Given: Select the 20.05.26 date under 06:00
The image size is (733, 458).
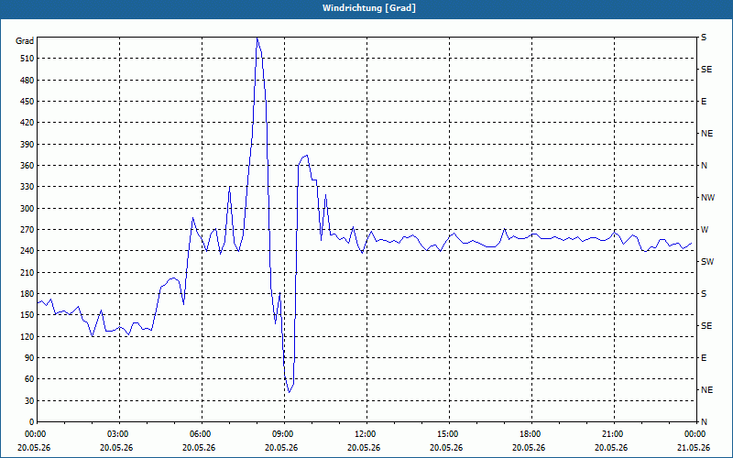Looking at the screenshot, I should click(x=199, y=448).
